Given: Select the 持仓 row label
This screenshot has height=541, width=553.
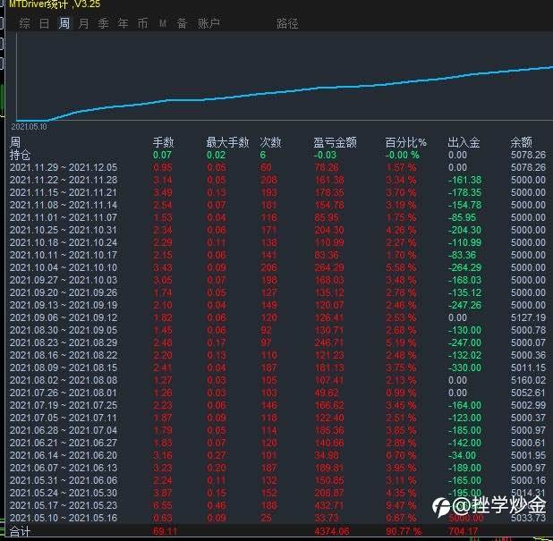Looking at the screenshot, I should coord(20,155).
